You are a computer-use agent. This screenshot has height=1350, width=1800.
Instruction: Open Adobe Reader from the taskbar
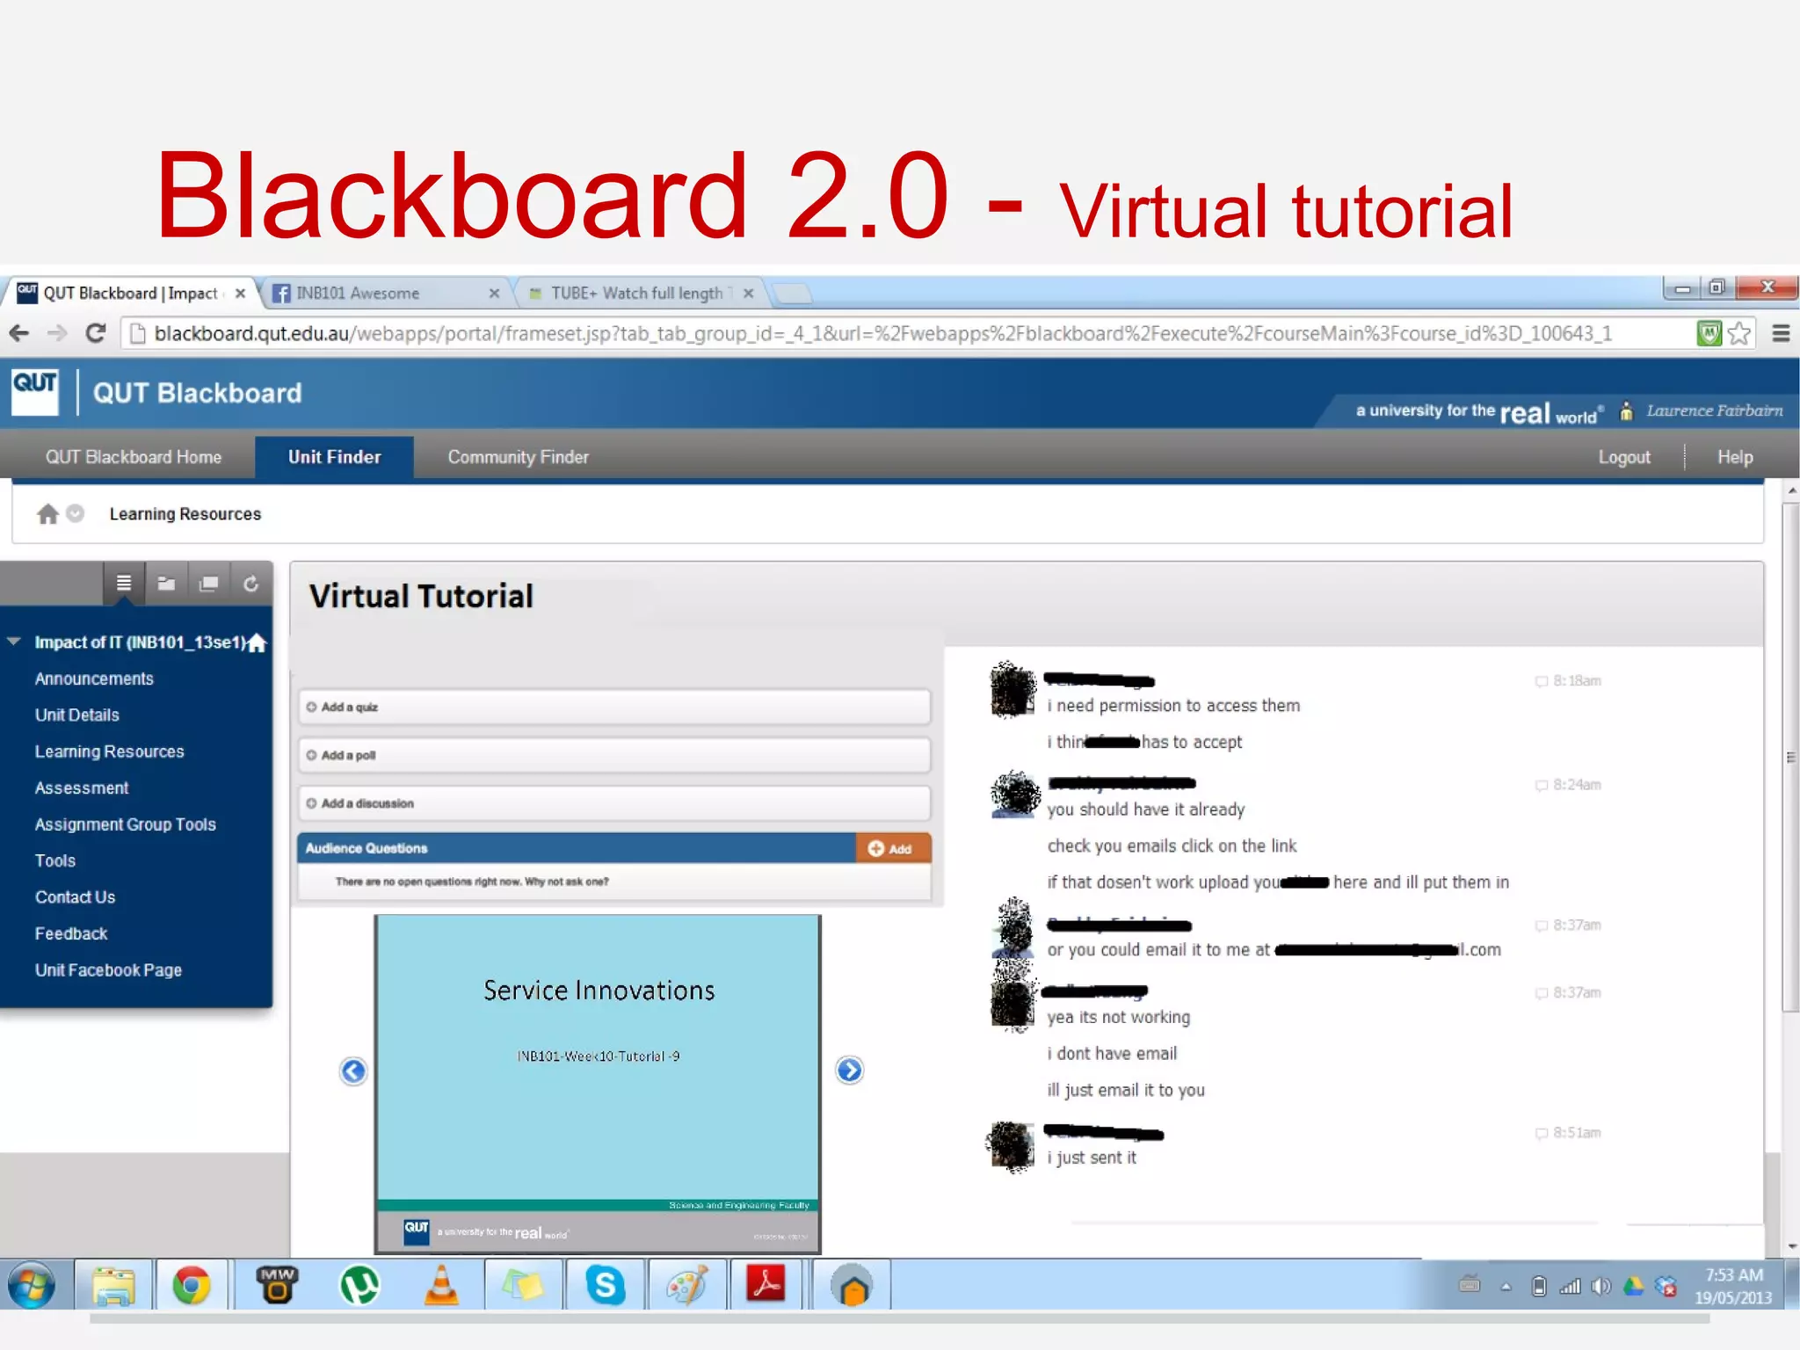click(x=766, y=1286)
